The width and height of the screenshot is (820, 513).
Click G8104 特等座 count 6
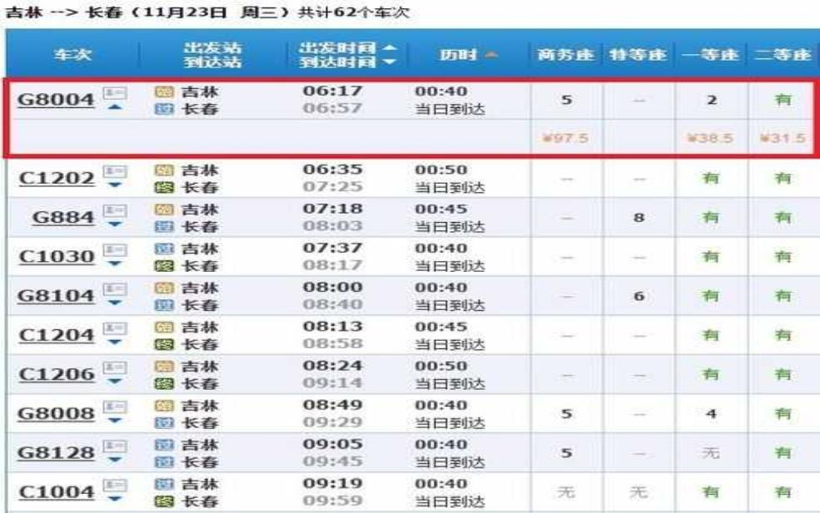click(639, 296)
